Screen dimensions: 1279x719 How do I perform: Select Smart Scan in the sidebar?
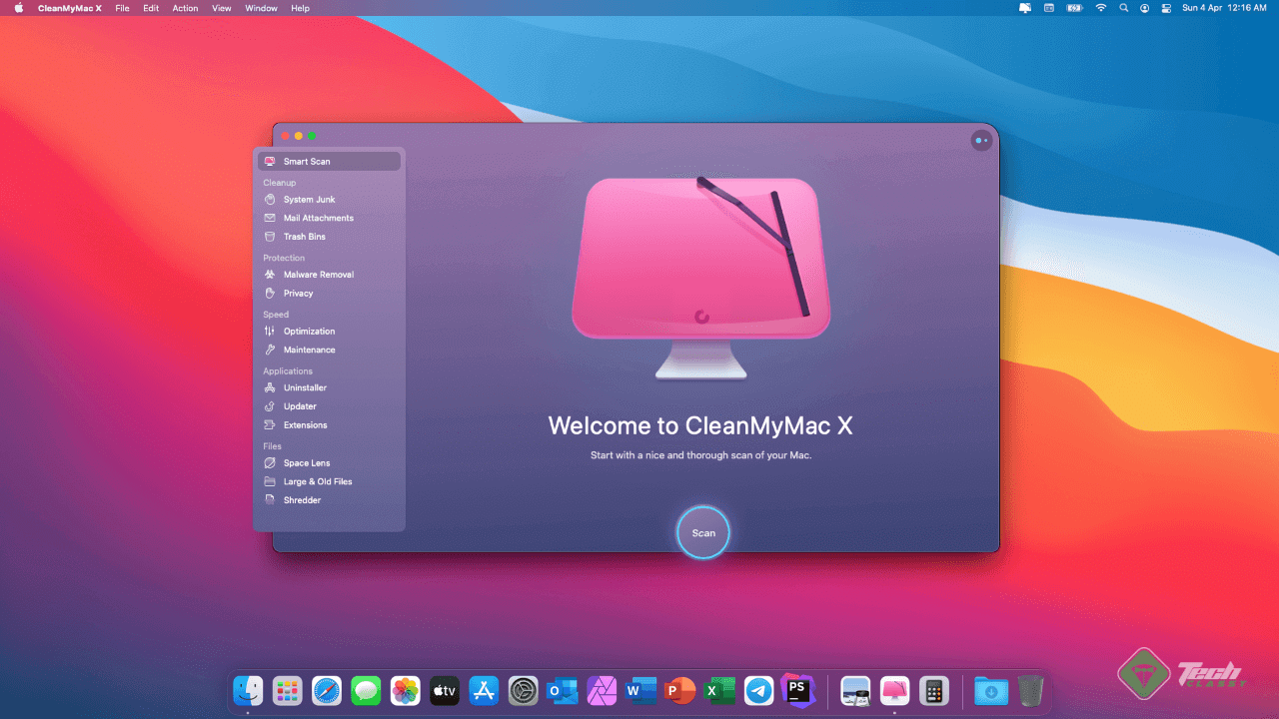[x=309, y=161]
